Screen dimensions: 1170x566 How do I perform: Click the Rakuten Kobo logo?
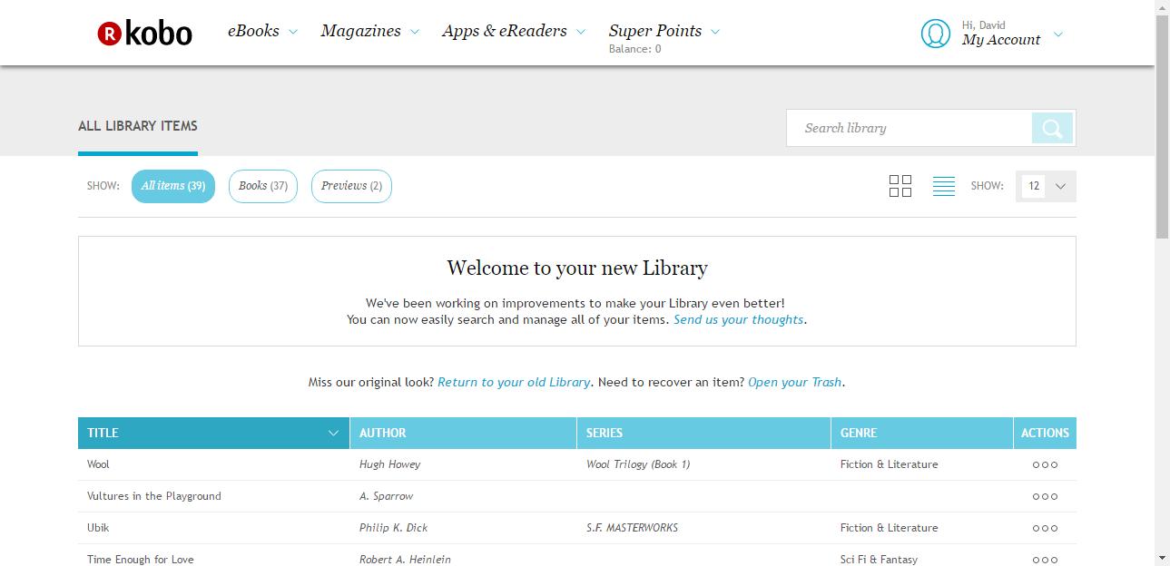(x=144, y=34)
